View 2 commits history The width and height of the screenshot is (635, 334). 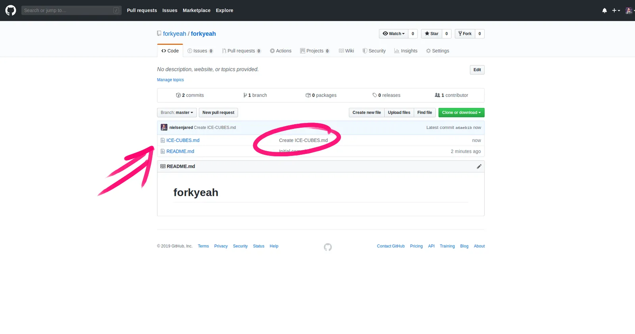pos(190,95)
